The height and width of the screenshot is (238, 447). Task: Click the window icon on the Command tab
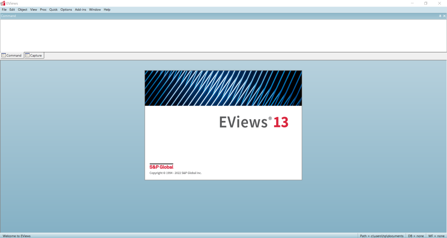tap(3, 55)
